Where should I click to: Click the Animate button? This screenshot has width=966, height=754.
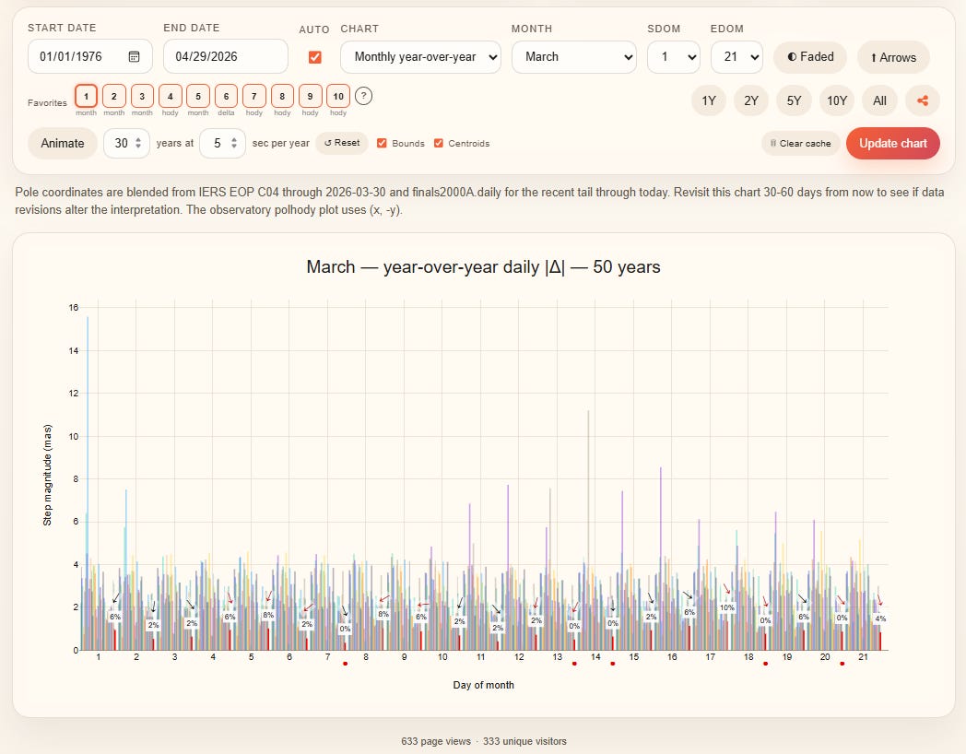coord(63,143)
